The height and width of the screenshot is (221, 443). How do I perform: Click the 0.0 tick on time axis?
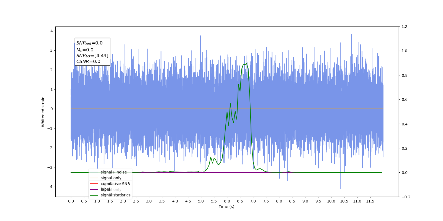pyautogui.click(x=71, y=201)
